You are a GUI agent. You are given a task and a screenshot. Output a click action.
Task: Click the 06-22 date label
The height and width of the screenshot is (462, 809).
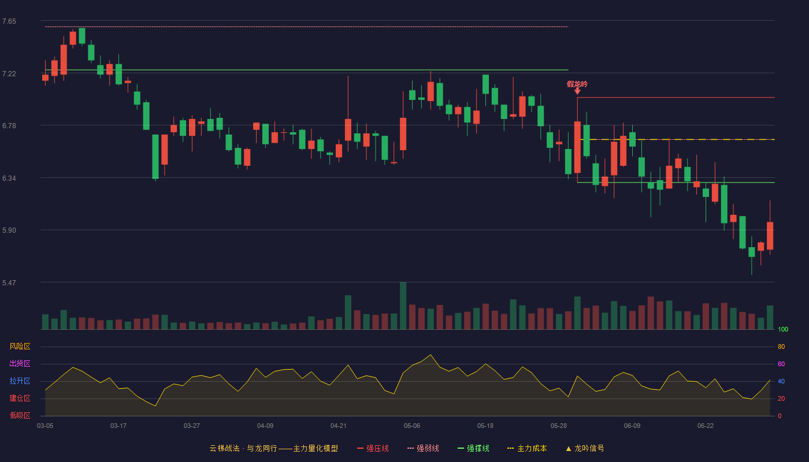click(706, 426)
